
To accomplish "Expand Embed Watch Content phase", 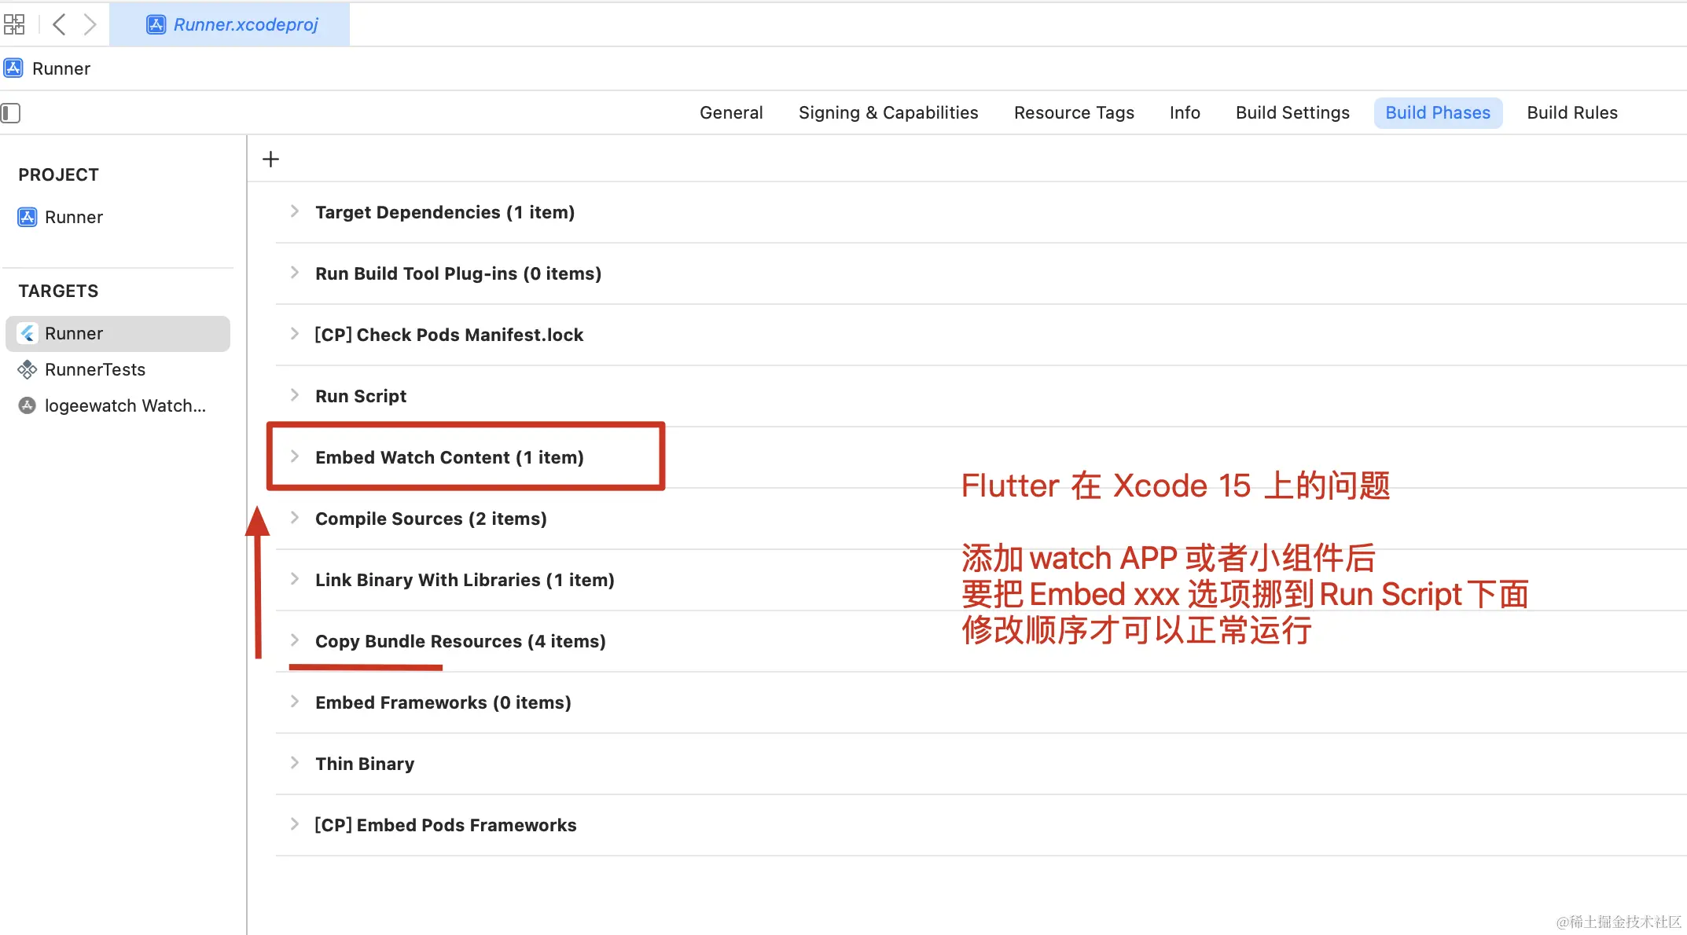I will tap(295, 456).
